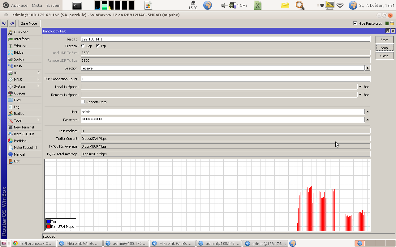Click Exit in the sidebar
The height and width of the screenshot is (247, 396).
click(24, 161)
